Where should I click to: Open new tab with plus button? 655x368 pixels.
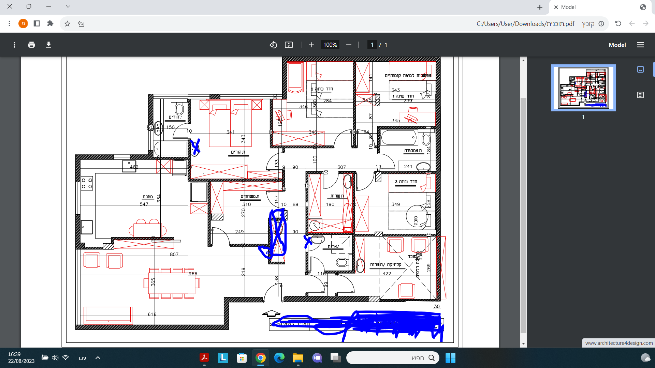point(540,7)
